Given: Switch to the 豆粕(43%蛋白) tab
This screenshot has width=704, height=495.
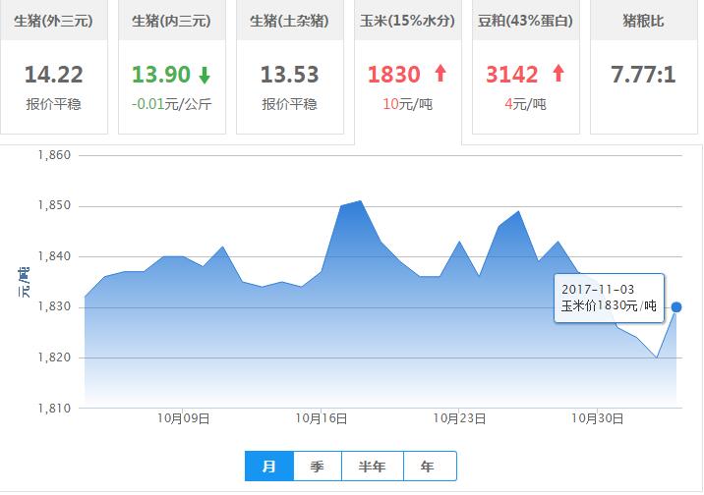Looking at the screenshot, I should pyautogui.click(x=526, y=67).
